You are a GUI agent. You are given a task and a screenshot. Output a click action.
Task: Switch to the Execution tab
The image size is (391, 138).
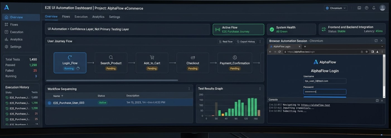(81, 17)
